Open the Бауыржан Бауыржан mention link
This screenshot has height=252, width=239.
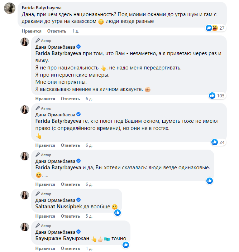click(x=62, y=239)
